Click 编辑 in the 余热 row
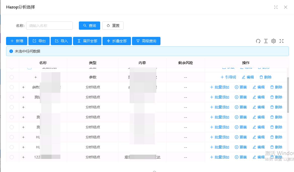Viewport: 294px width, 172px height. coord(259,87)
